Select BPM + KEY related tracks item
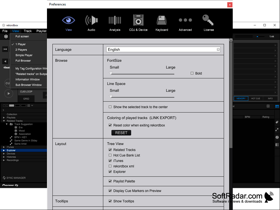This screenshot has width=280, height=210. (x=20, y=137)
